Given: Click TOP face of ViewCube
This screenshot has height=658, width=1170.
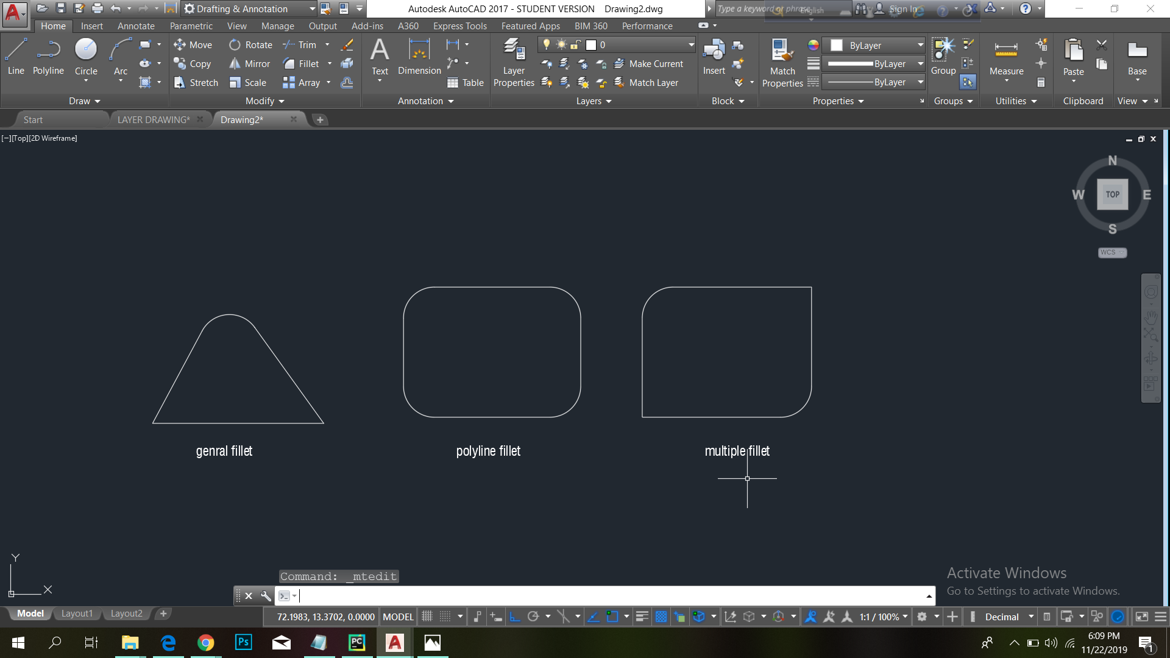Looking at the screenshot, I should (x=1113, y=194).
